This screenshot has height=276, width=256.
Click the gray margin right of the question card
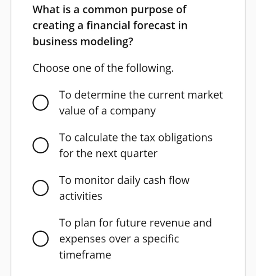tap(251, 138)
